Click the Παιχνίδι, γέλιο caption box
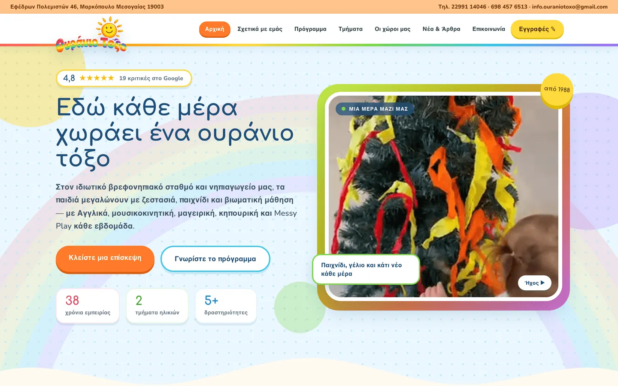The width and height of the screenshot is (618, 386). tap(366, 269)
